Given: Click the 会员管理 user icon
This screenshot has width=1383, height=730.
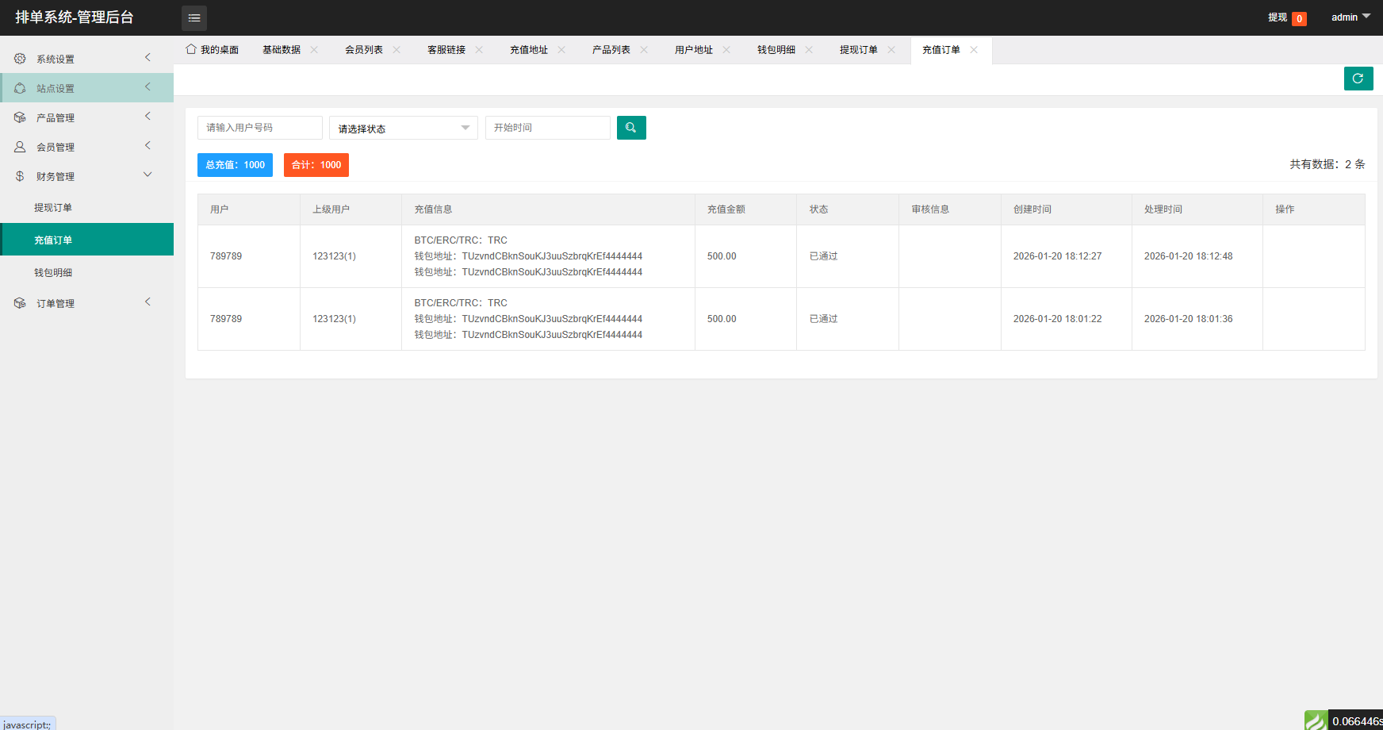Looking at the screenshot, I should click(x=20, y=147).
